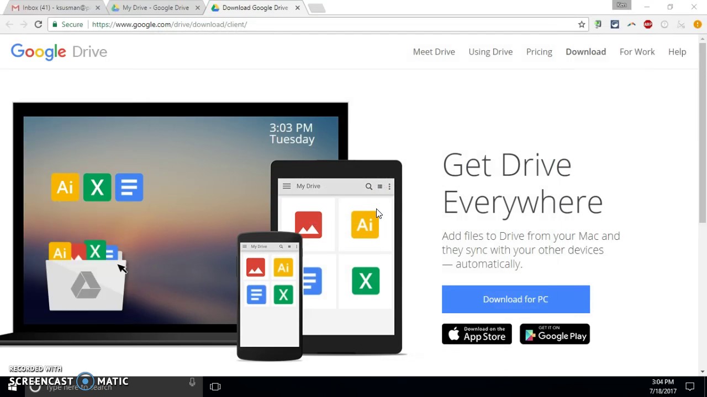Click the gray question mark extension icon
Viewport: 707px width, 397px height.
[664, 24]
